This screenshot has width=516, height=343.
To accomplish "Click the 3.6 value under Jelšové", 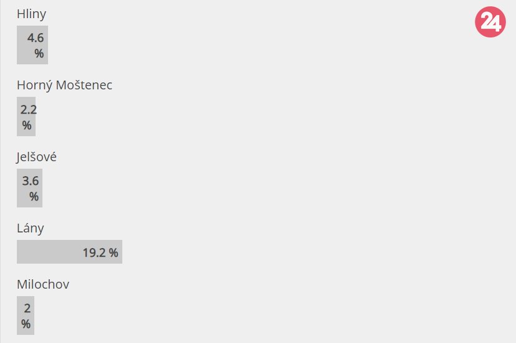I will click(31, 181).
